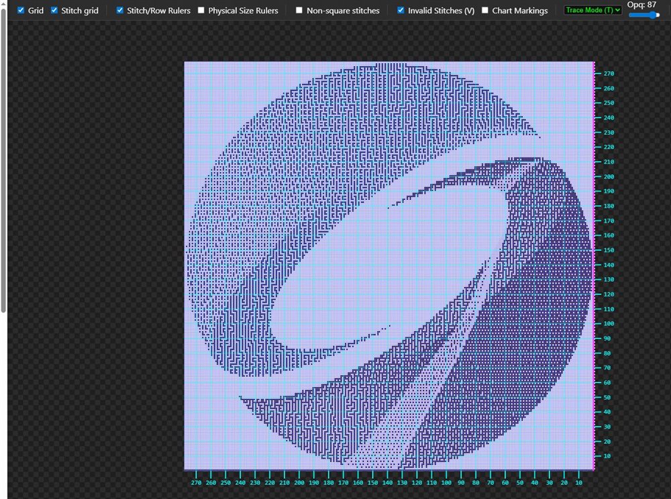Click the stitch ruler label 100
Screen dimensions: 671x499
[446, 483]
